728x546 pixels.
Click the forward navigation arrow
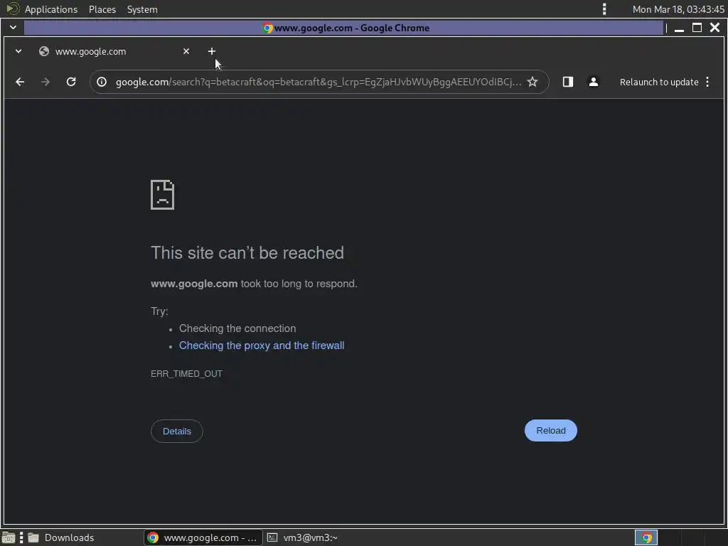[45, 82]
